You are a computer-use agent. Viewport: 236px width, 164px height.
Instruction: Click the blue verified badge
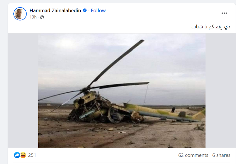coord(85,10)
